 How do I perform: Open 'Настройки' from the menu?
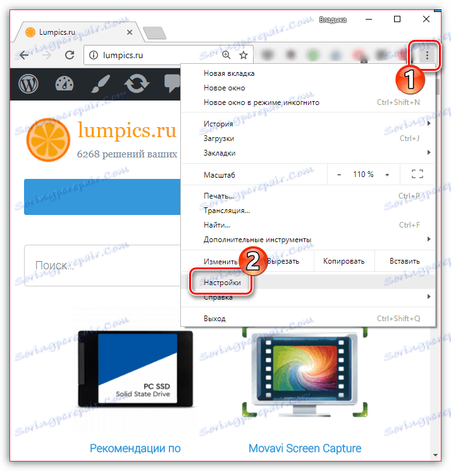point(308,283)
